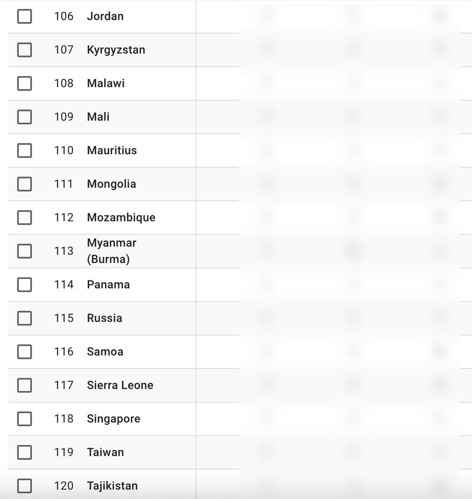Tick the checkbox beside Russia
472x499 pixels.
click(x=25, y=318)
